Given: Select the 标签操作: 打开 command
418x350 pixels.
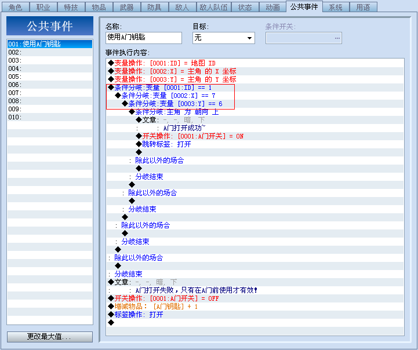Looking at the screenshot, I should pyautogui.click(x=255, y=315).
